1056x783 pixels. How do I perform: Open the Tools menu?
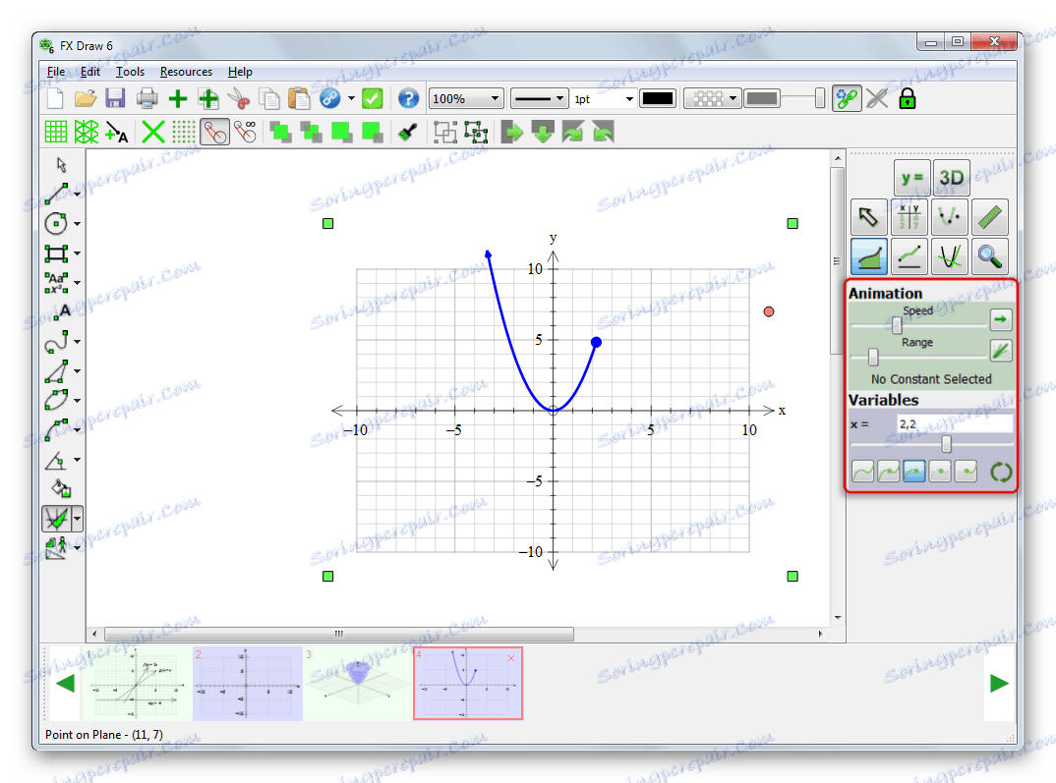coord(130,72)
